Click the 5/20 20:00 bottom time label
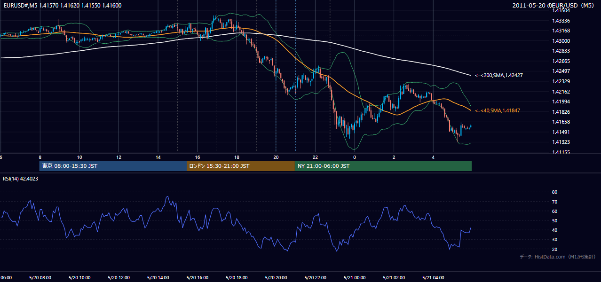Screen dimensions: 601x282 tap(276, 277)
